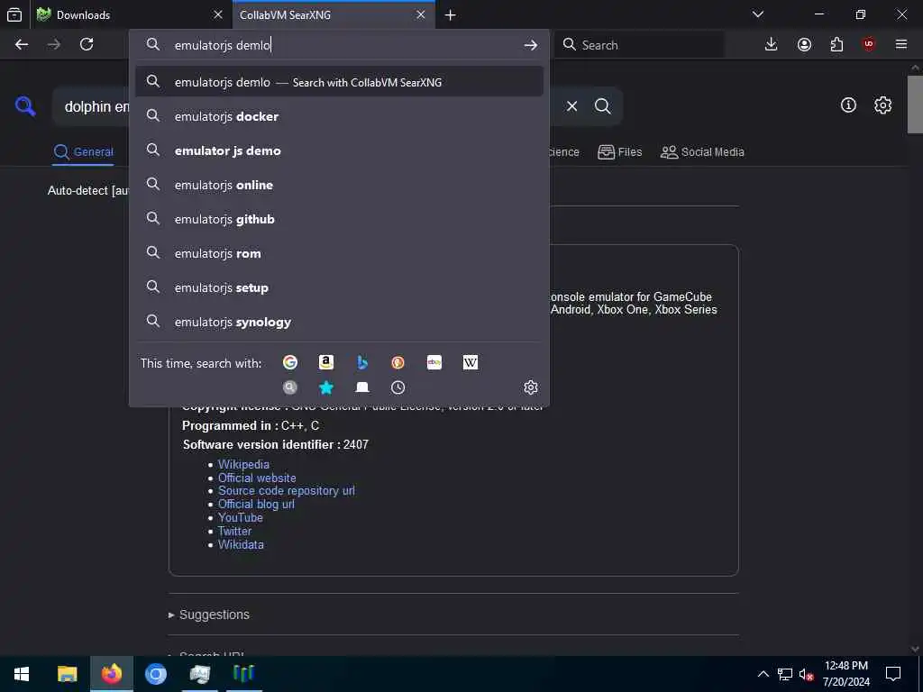The image size is (923, 692).
Task: Submit the SearXNG search with the magnifier button
Action: coord(603,106)
